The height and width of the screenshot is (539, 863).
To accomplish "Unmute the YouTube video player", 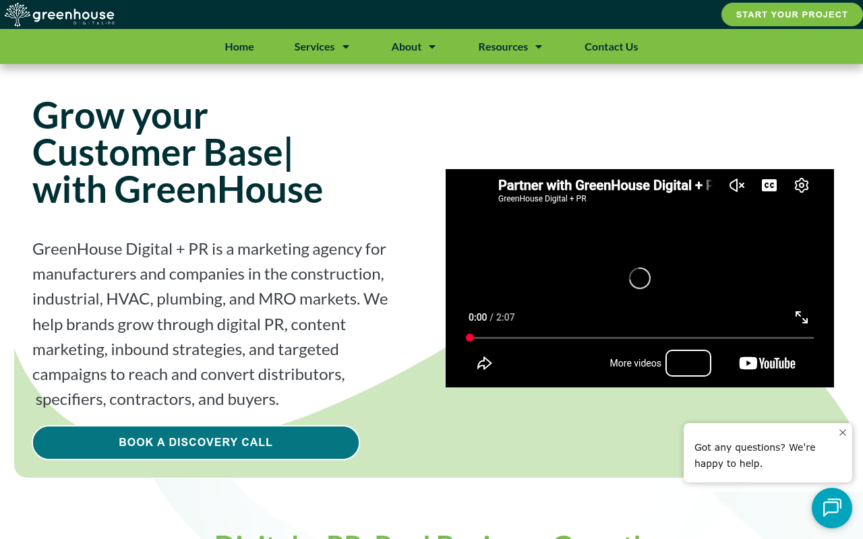I will tap(737, 185).
